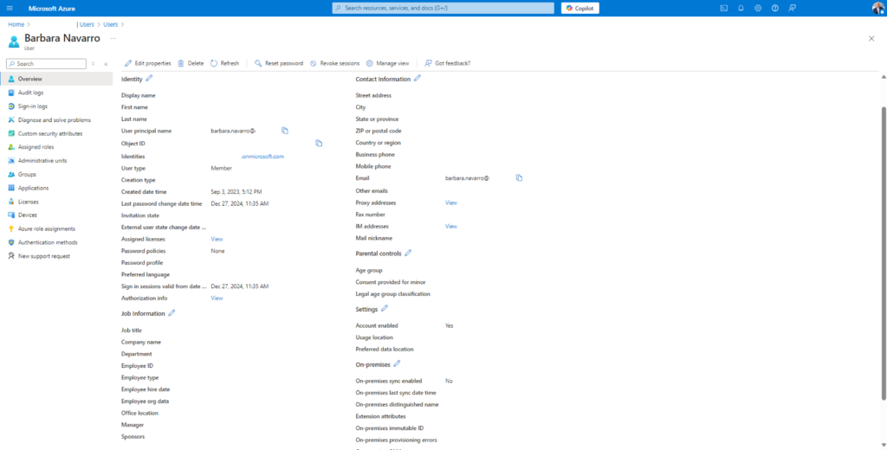Click the feedback icon in top bar

pyautogui.click(x=792, y=8)
